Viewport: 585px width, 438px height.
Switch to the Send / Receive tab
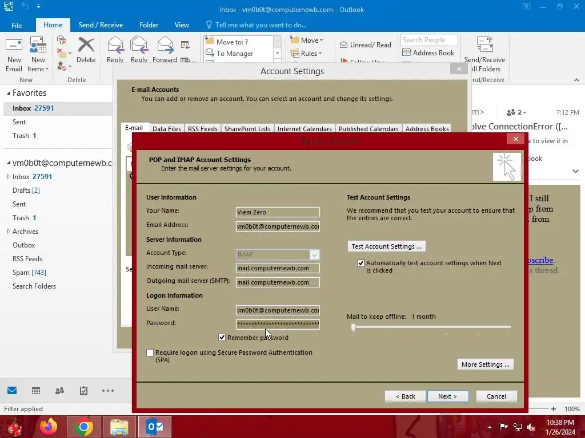[101, 25]
